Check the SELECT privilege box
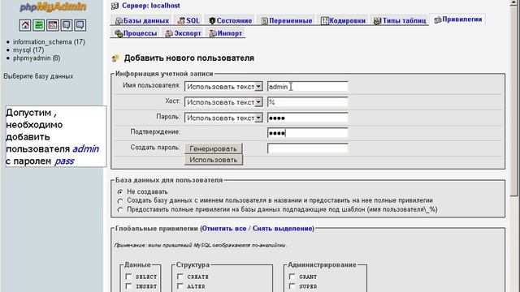 128,276
